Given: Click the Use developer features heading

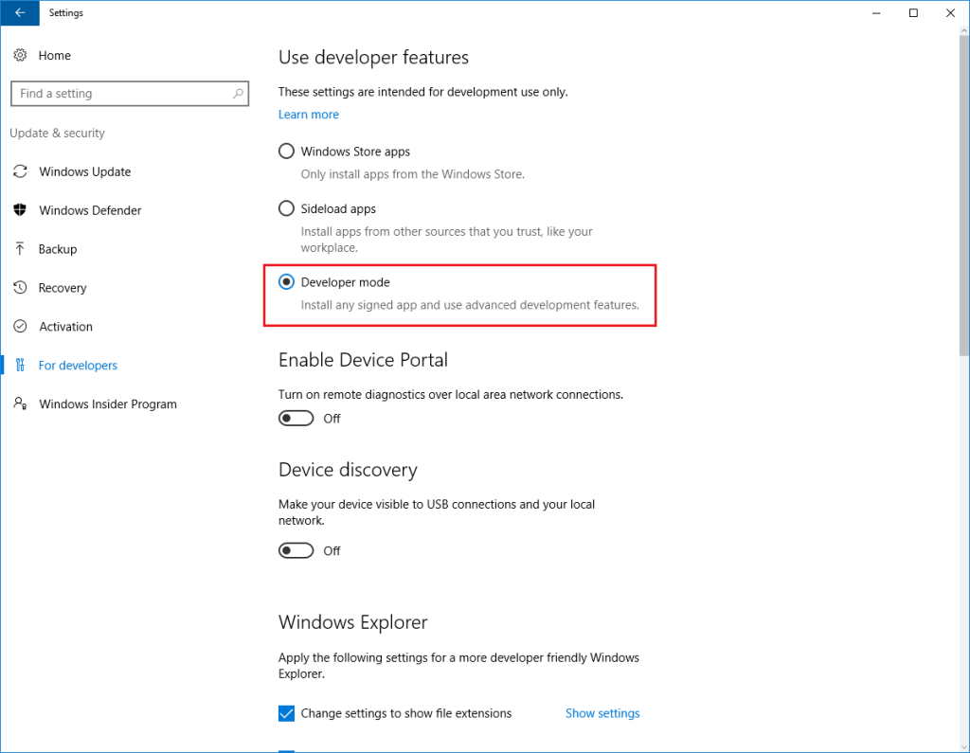Looking at the screenshot, I should pyautogui.click(x=373, y=57).
